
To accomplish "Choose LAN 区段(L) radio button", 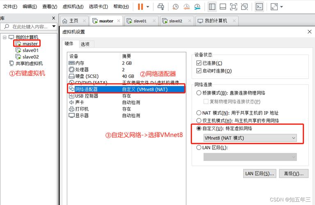I will click(x=199, y=148).
